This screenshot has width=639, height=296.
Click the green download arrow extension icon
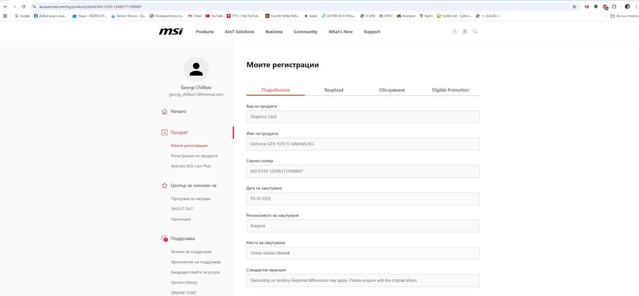(x=596, y=6)
